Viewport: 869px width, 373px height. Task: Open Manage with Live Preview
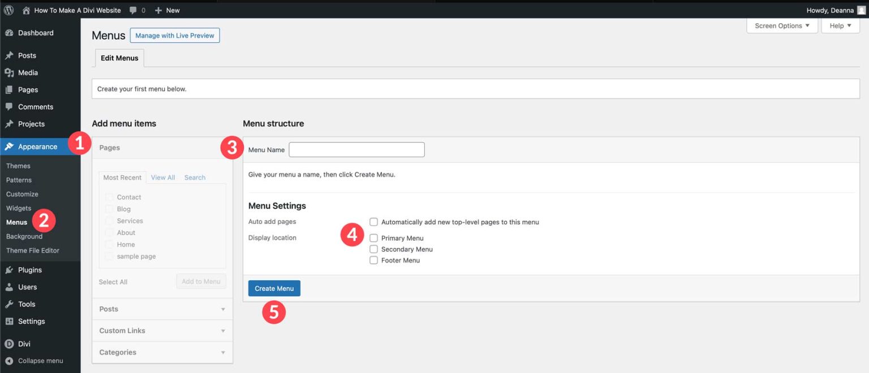point(174,35)
